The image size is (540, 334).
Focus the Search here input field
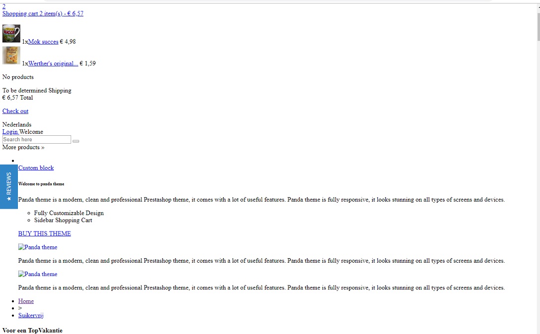click(x=37, y=139)
